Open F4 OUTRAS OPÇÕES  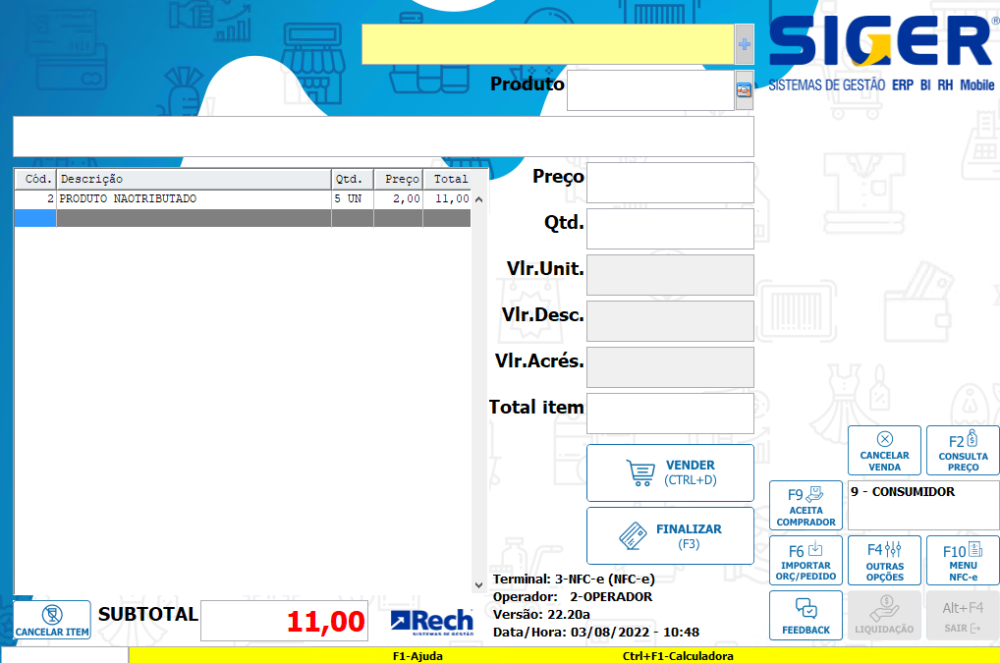(x=884, y=561)
